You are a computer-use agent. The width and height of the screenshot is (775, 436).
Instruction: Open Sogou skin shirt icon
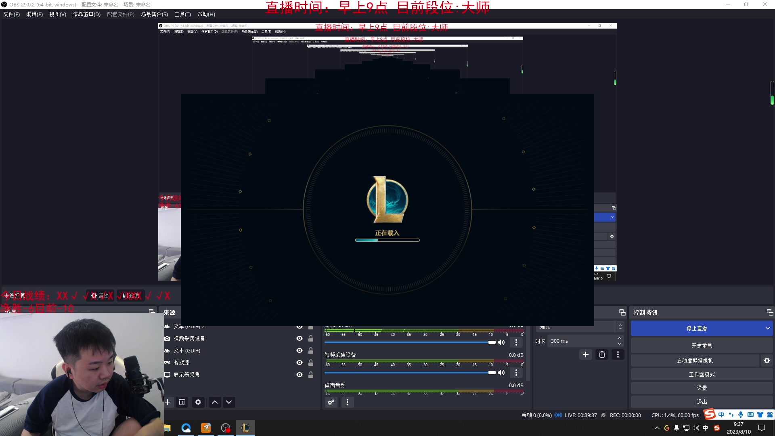(x=760, y=415)
